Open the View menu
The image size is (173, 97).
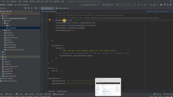(8, 1)
